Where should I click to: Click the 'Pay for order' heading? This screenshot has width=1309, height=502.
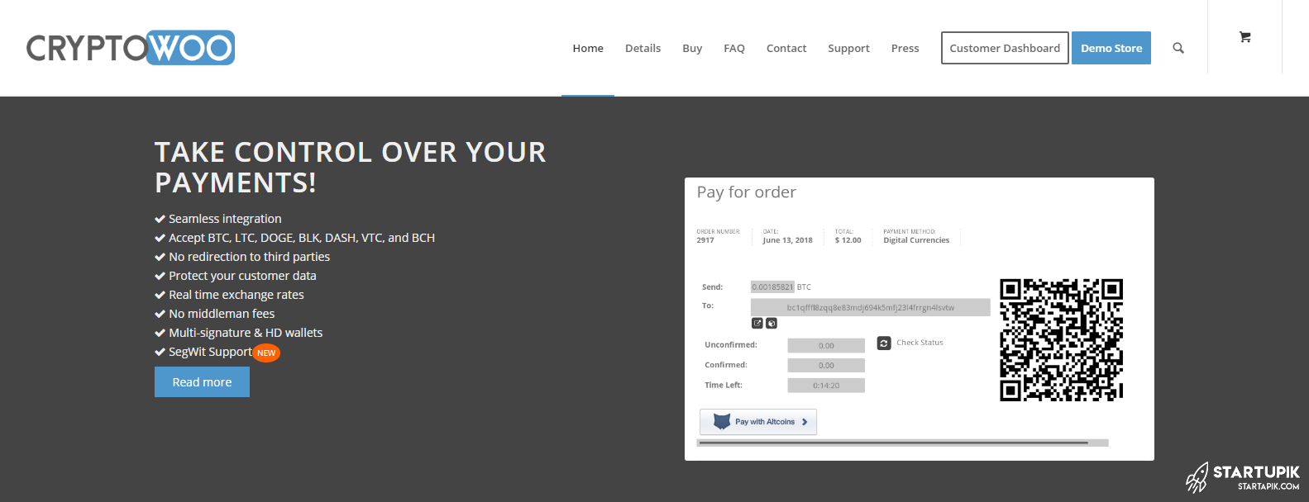click(x=746, y=192)
